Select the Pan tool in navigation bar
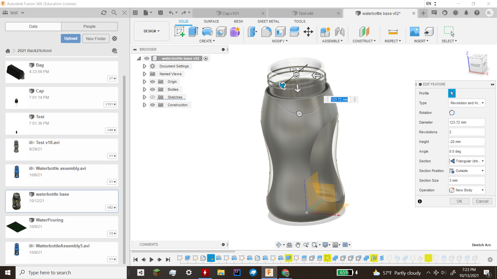 [298, 245]
